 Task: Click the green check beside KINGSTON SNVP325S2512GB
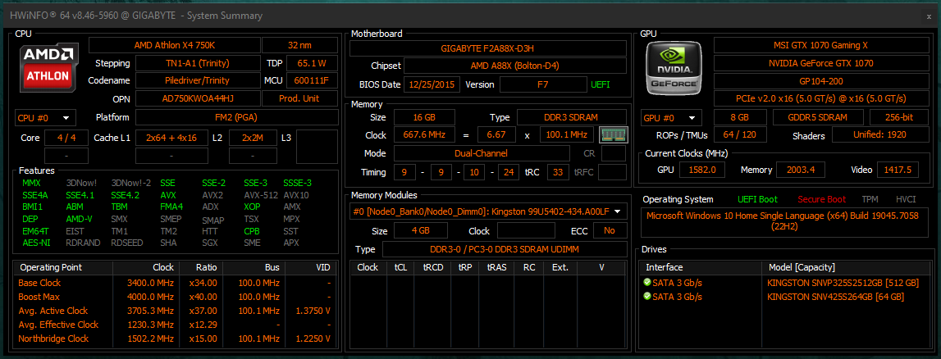click(x=646, y=282)
